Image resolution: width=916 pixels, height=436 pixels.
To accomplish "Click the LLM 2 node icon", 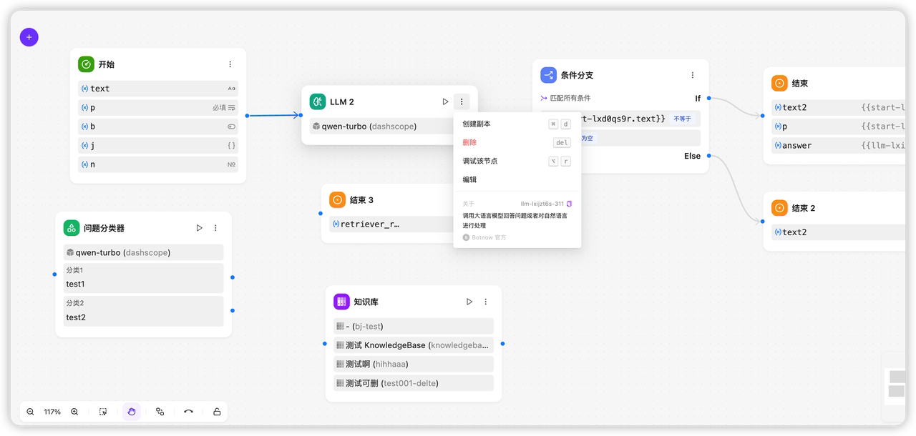I will tap(317, 102).
